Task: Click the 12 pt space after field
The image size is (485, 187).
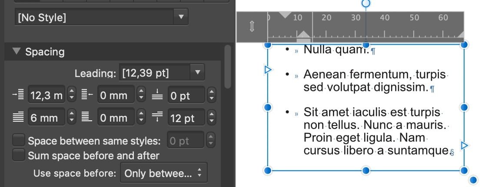Action: click(x=186, y=118)
